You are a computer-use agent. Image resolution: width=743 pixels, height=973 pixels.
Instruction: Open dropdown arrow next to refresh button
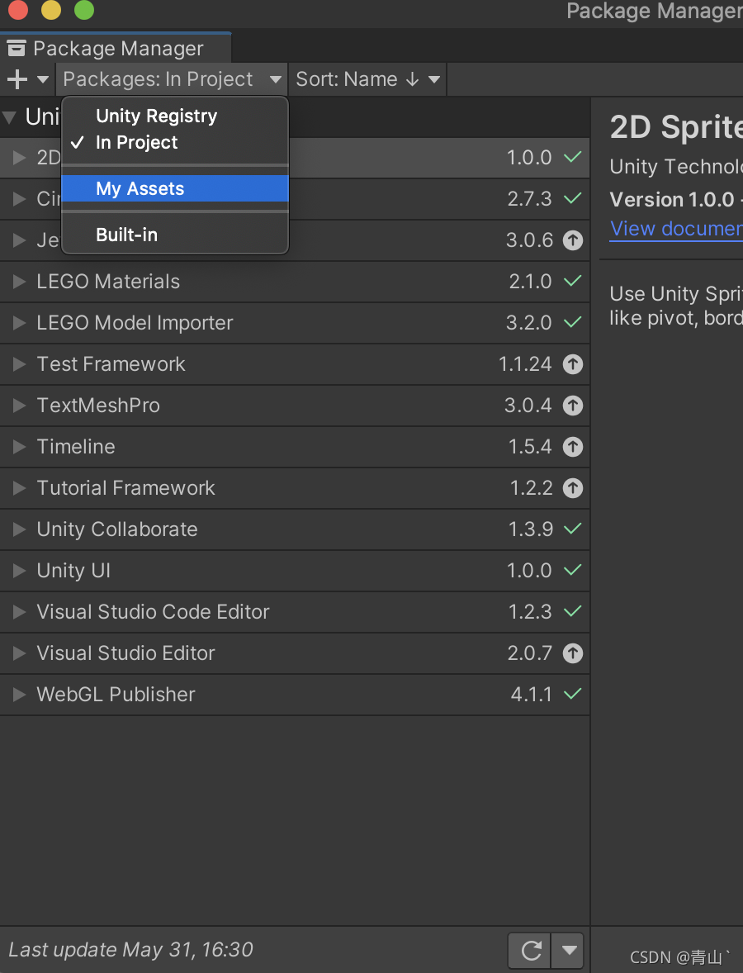(569, 950)
